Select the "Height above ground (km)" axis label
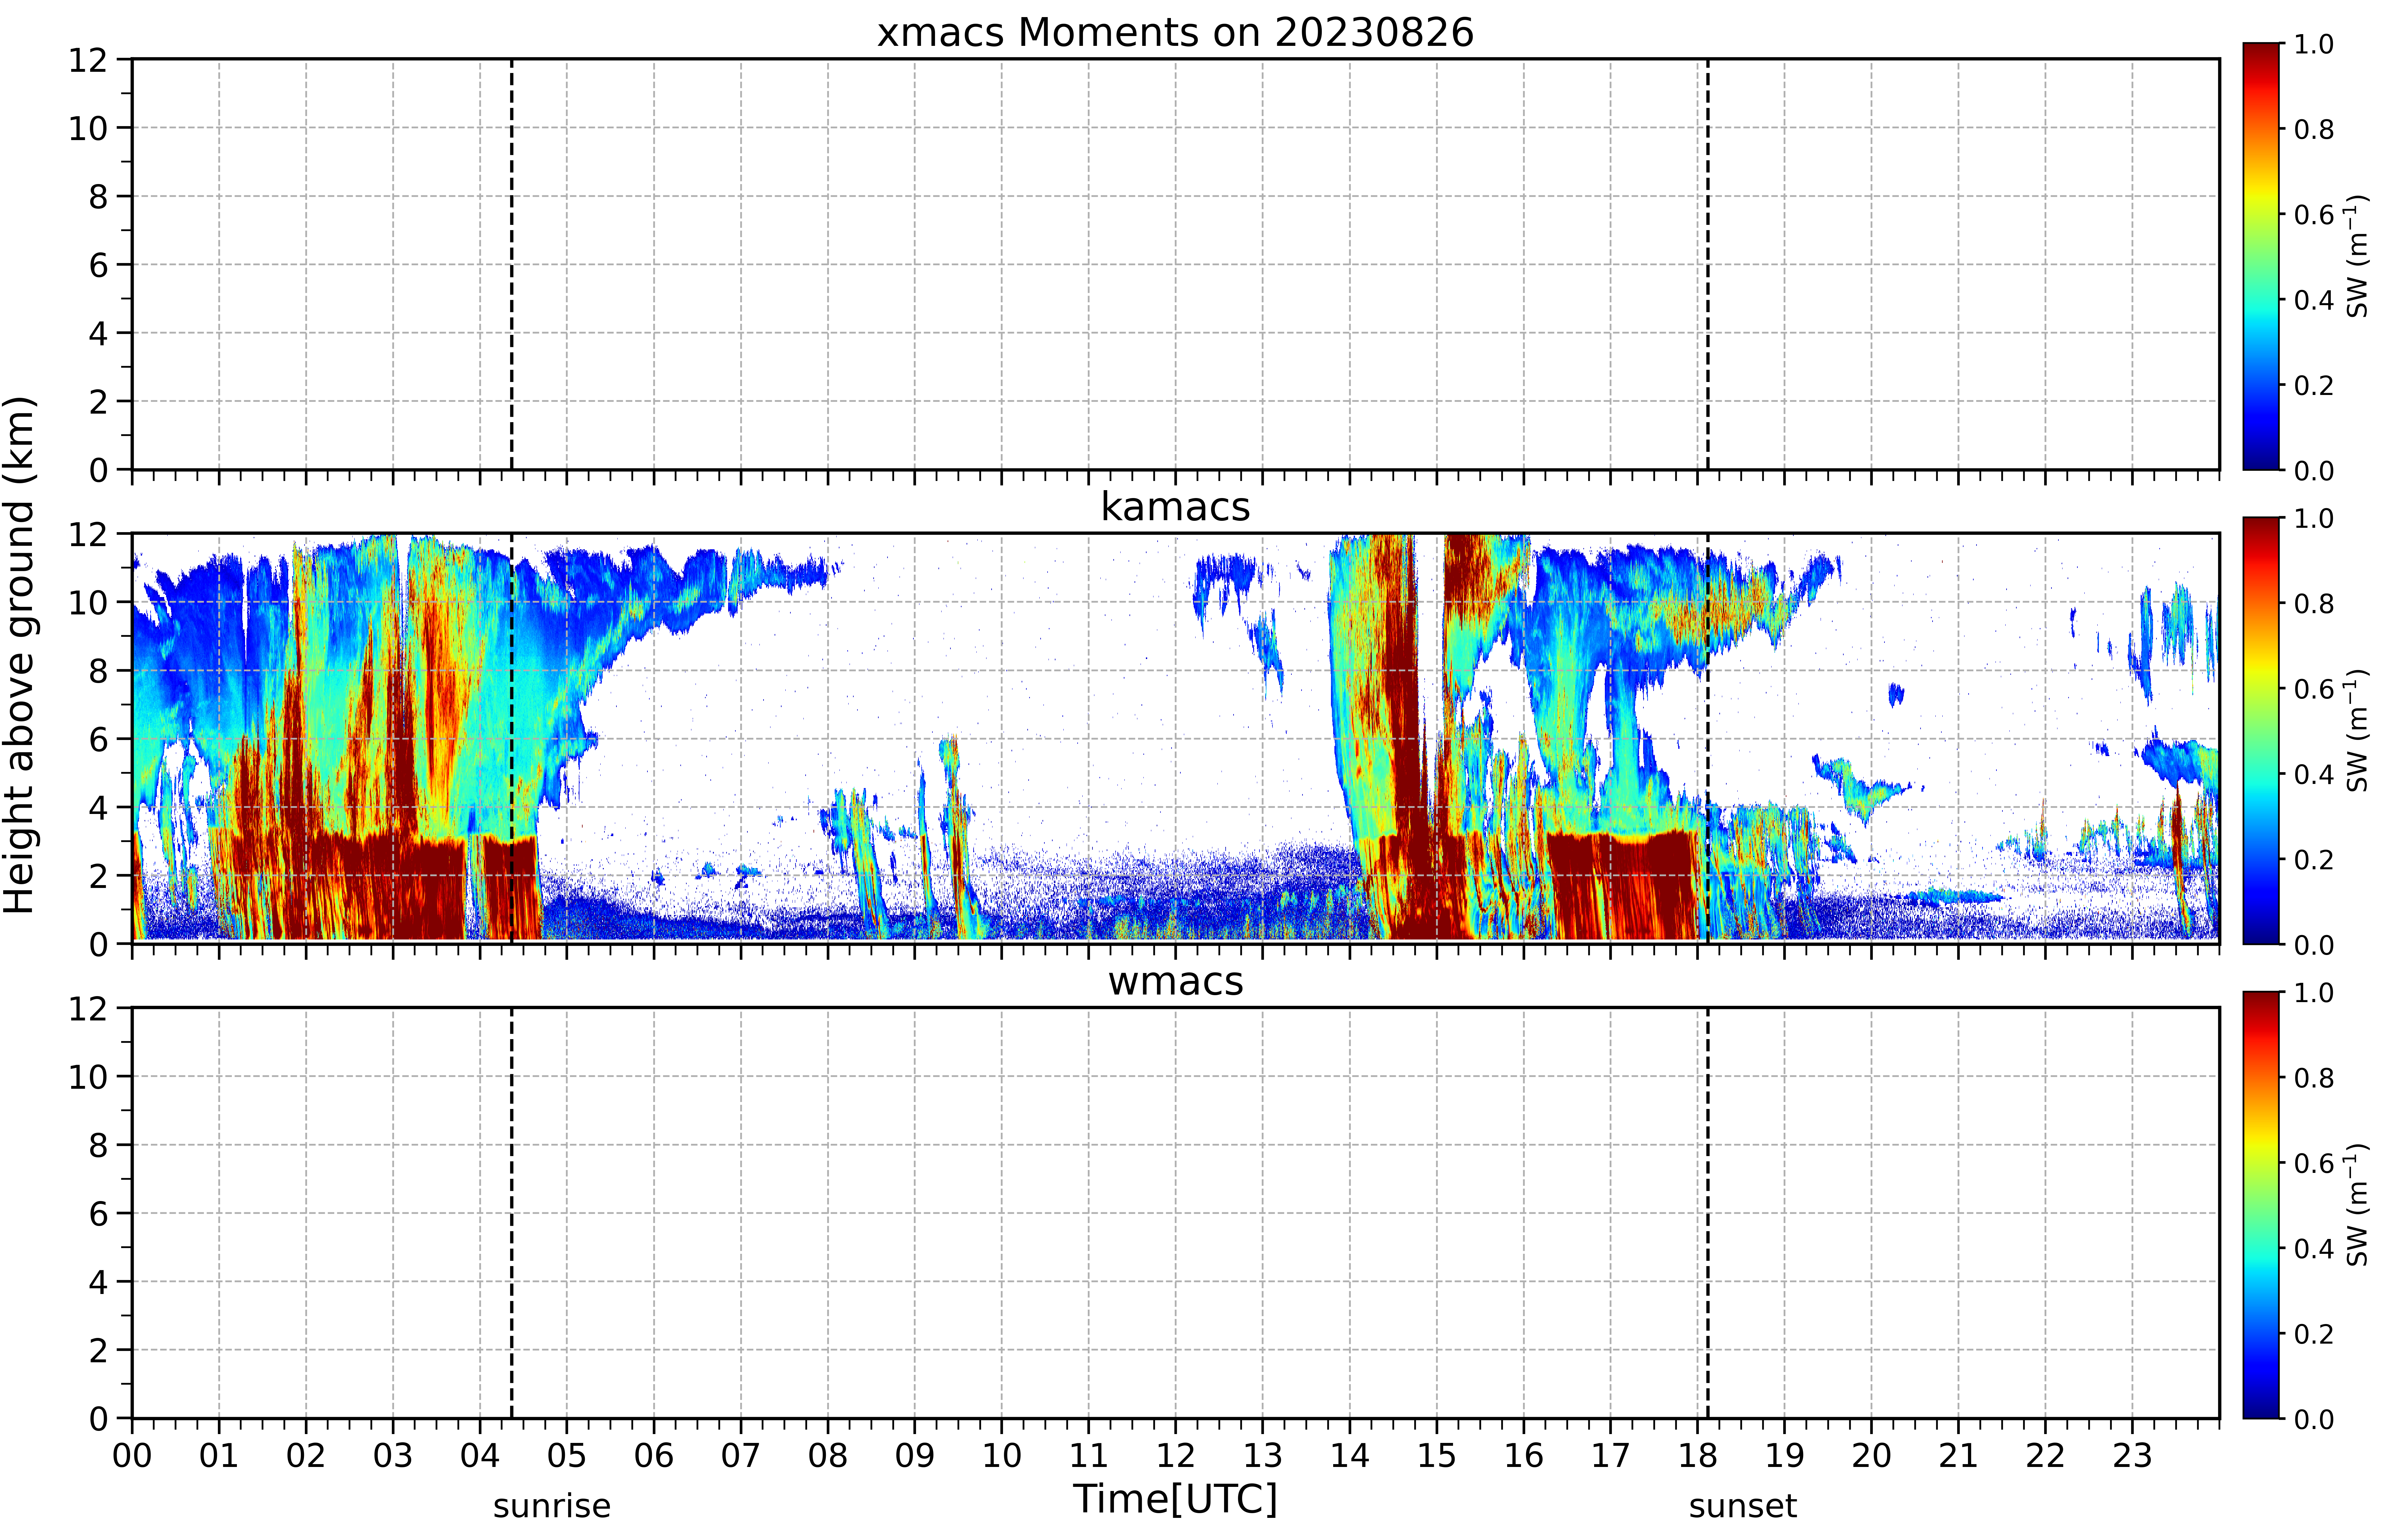The height and width of the screenshot is (1540, 2388). [20, 655]
